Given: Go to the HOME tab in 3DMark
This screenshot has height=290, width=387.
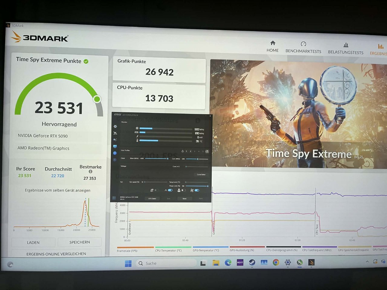Looking at the screenshot, I should [x=273, y=47].
